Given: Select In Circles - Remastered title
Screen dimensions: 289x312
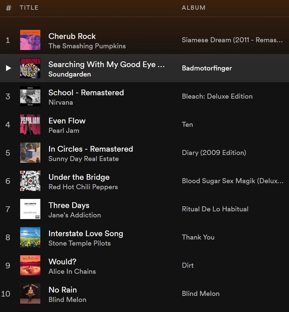Looking at the screenshot, I should [x=91, y=149].
